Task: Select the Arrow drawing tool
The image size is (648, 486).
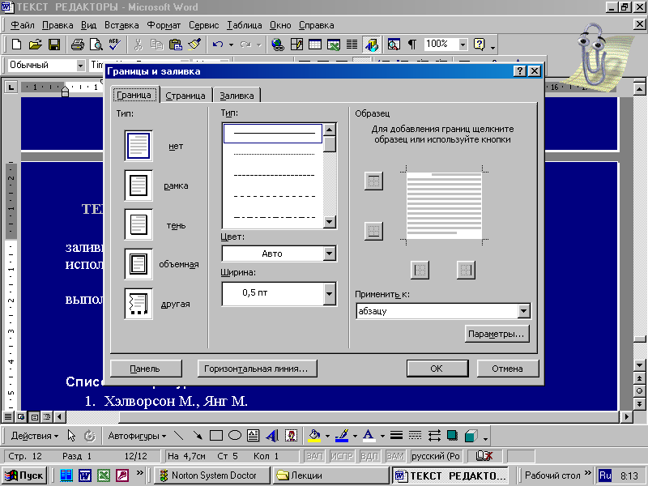Action: tap(198, 436)
